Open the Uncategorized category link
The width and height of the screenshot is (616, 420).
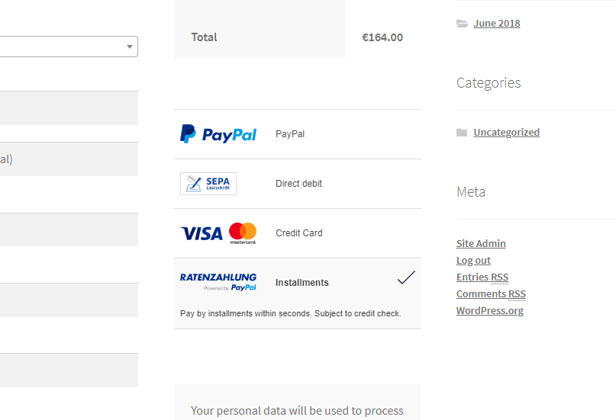506,132
